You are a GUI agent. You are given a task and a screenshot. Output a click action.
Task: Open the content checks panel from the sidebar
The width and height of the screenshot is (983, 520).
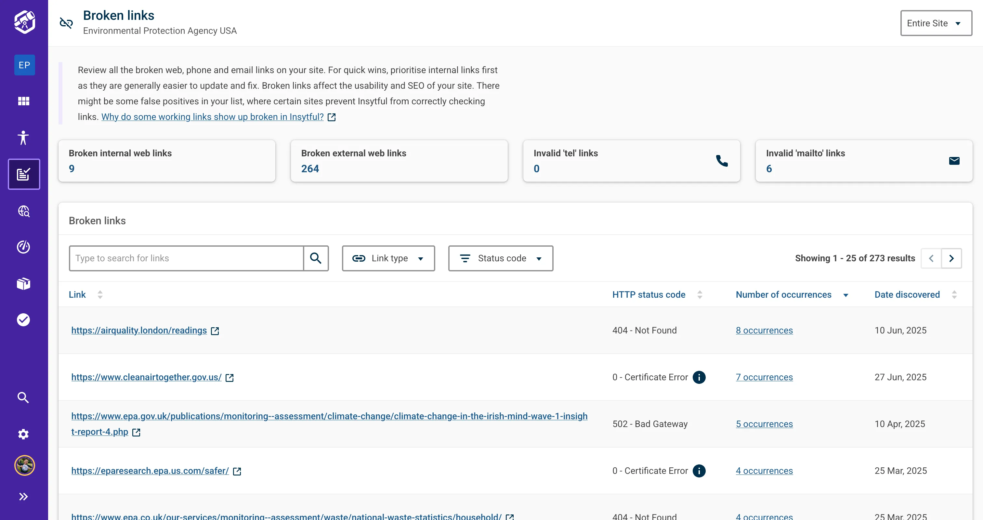[x=24, y=174]
